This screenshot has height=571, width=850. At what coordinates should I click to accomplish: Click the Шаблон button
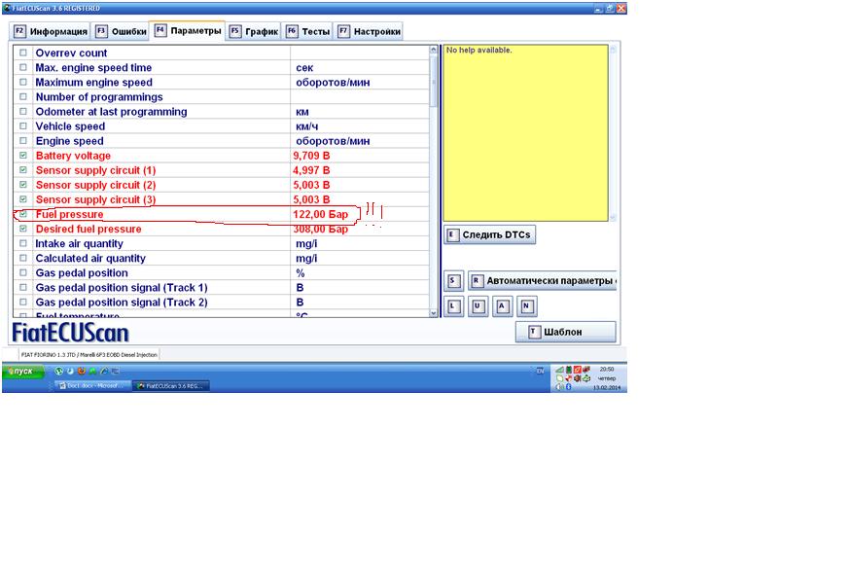pyautogui.click(x=565, y=332)
